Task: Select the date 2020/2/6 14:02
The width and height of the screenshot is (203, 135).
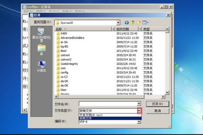Action: 126,64
